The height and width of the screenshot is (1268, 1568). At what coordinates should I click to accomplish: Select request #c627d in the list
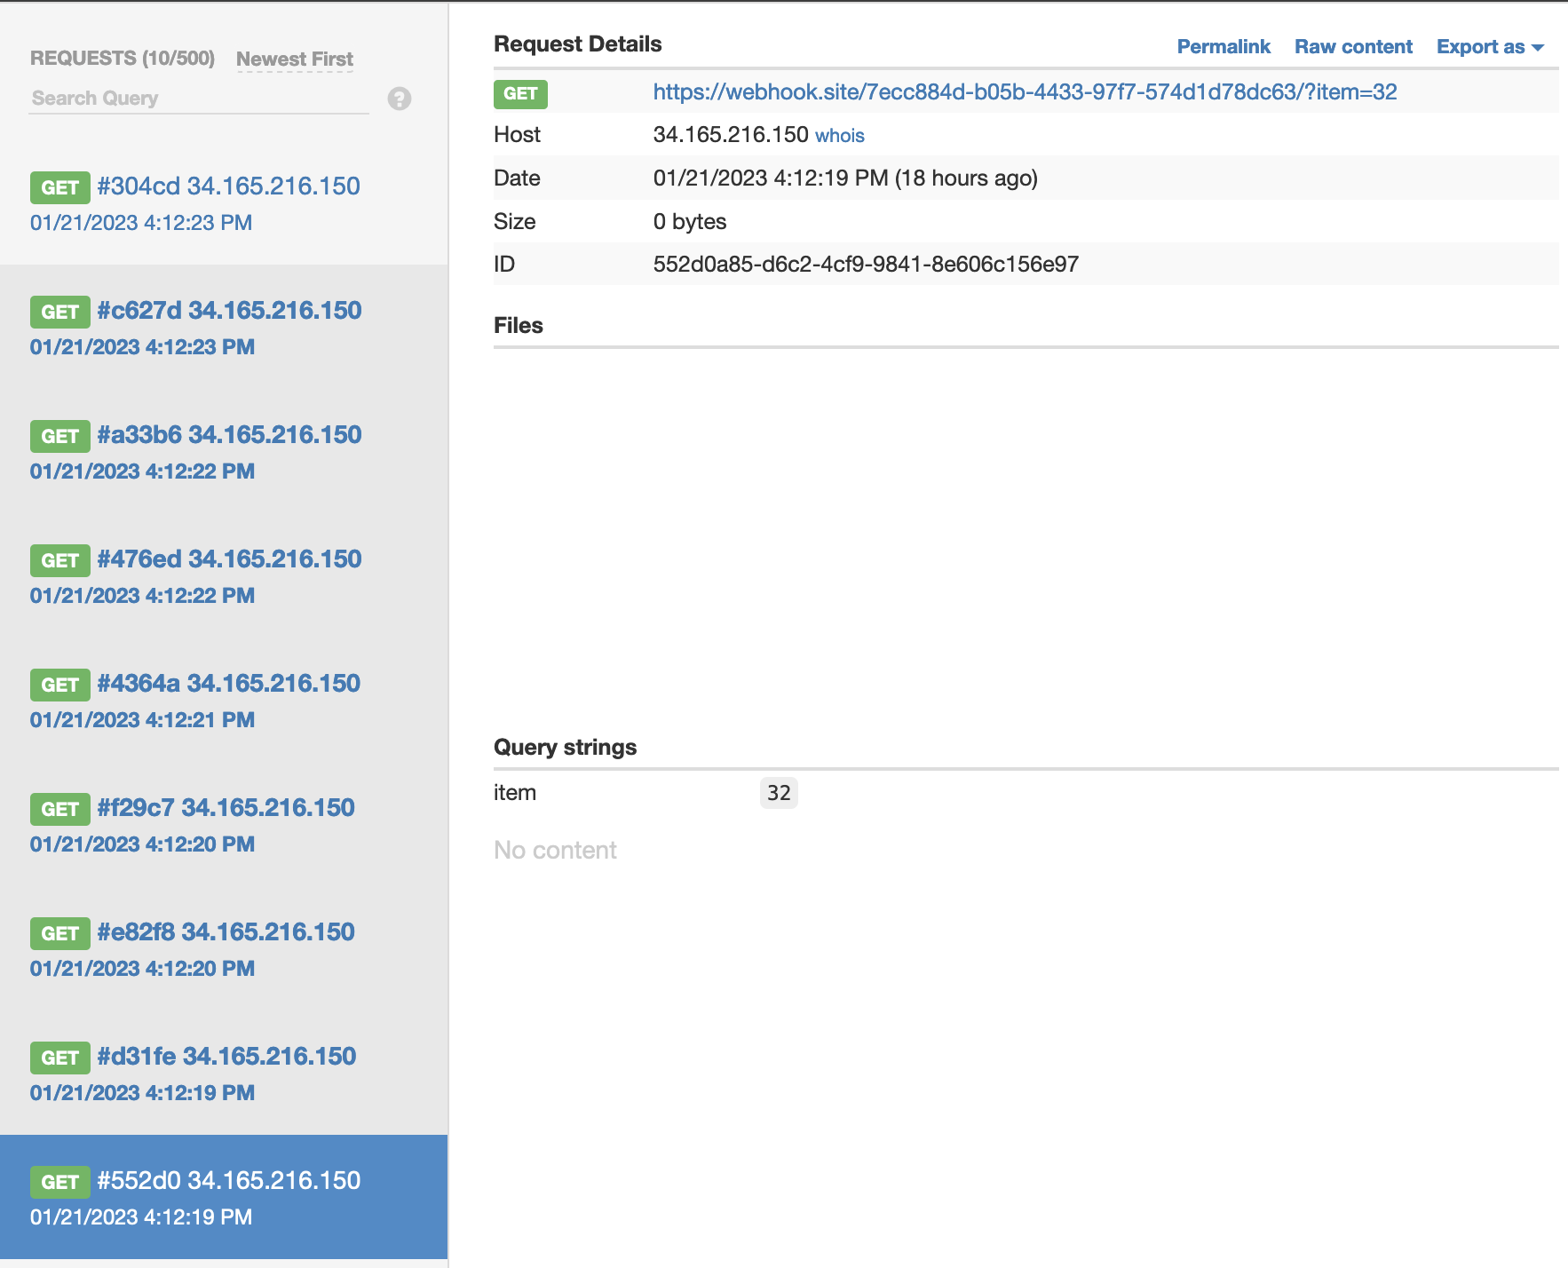pyautogui.click(x=229, y=311)
